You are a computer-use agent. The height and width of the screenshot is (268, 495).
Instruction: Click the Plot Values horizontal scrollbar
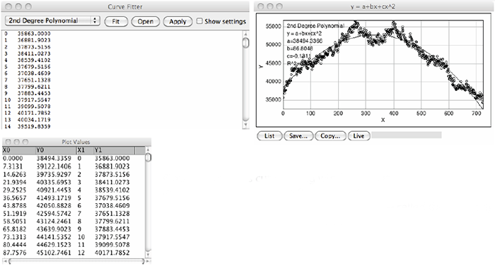point(76,261)
